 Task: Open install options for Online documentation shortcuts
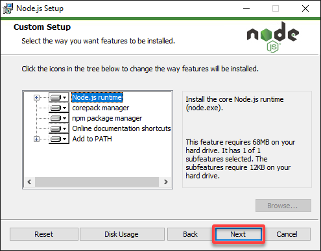(59, 128)
